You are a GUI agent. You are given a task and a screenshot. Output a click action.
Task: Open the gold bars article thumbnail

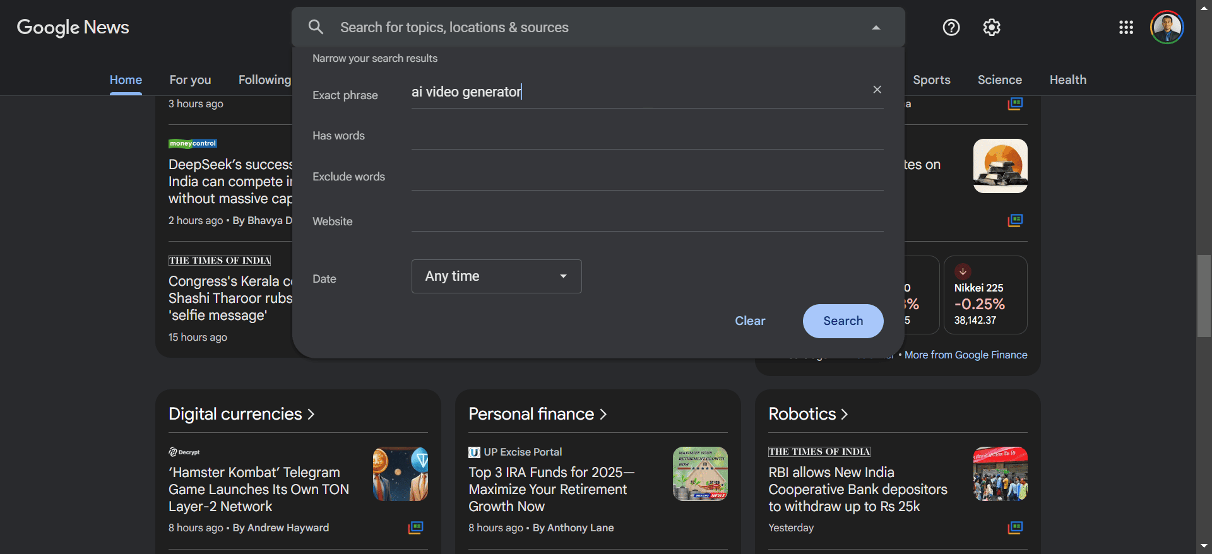pyautogui.click(x=1000, y=166)
